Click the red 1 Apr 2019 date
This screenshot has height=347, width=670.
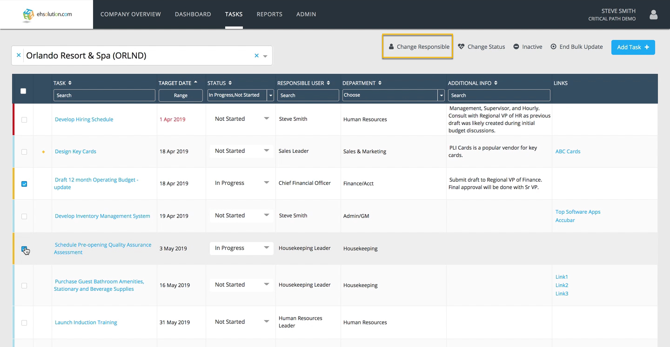[172, 119]
